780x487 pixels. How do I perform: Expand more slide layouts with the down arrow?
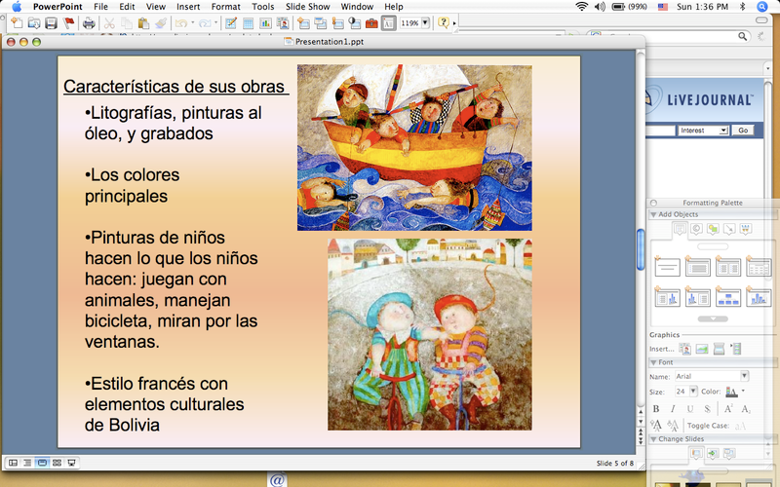pyautogui.click(x=713, y=319)
